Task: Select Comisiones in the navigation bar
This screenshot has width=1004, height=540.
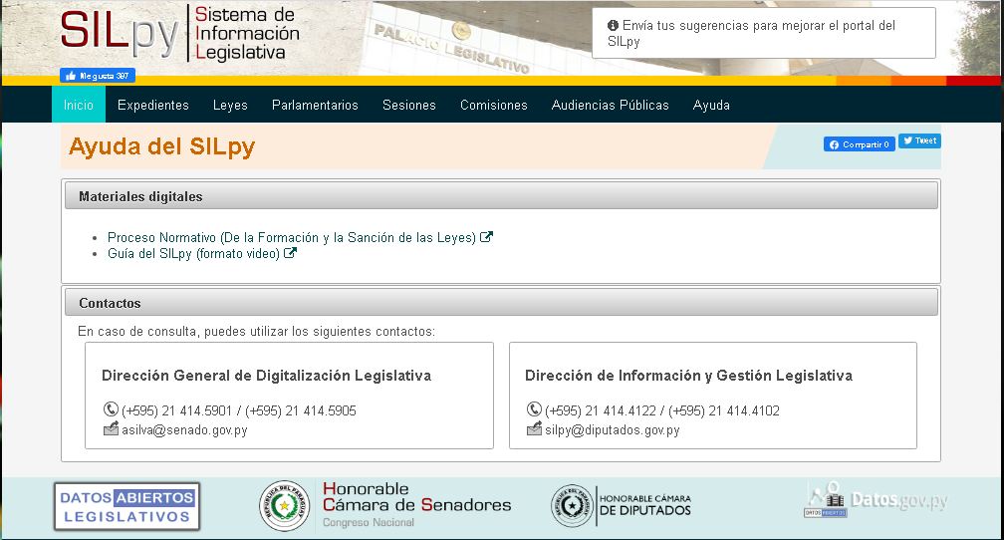Action: (x=494, y=105)
